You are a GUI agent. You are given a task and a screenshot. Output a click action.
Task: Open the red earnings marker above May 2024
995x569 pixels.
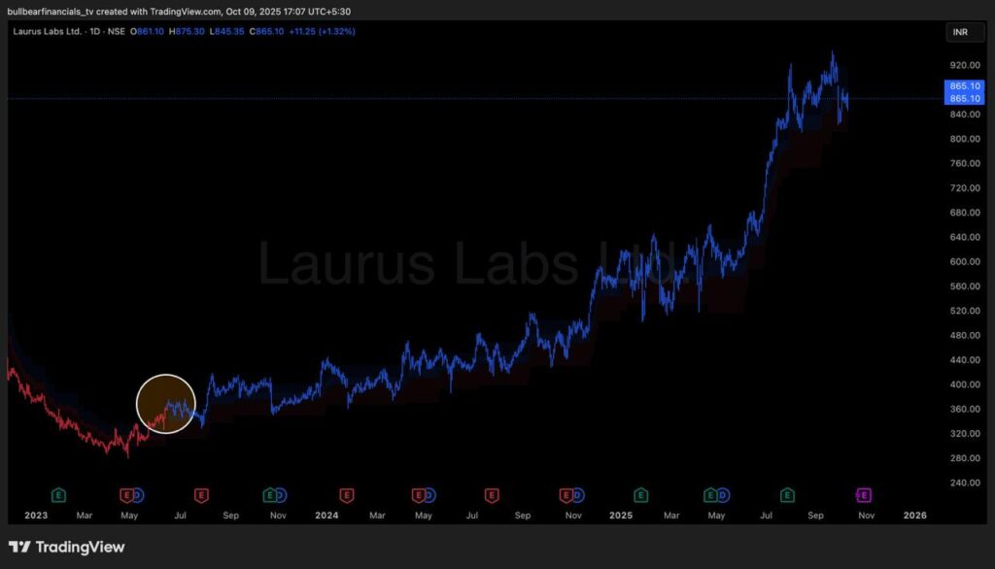[418, 495]
